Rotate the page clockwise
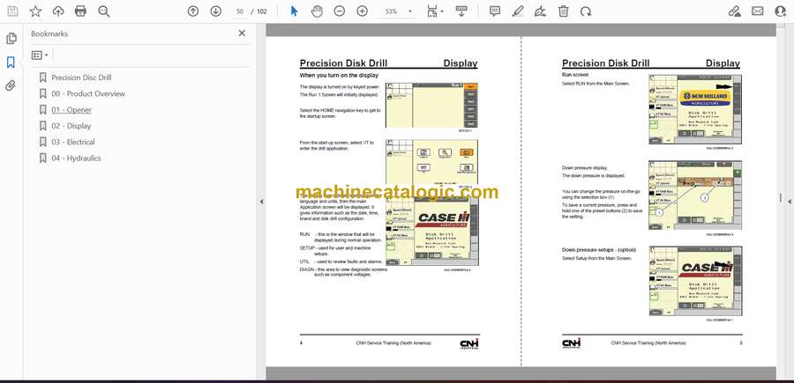This screenshot has height=383, width=794. 586,11
